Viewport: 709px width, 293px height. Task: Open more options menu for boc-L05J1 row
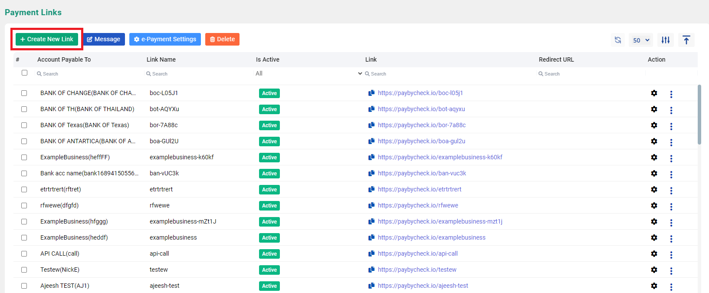671,94
